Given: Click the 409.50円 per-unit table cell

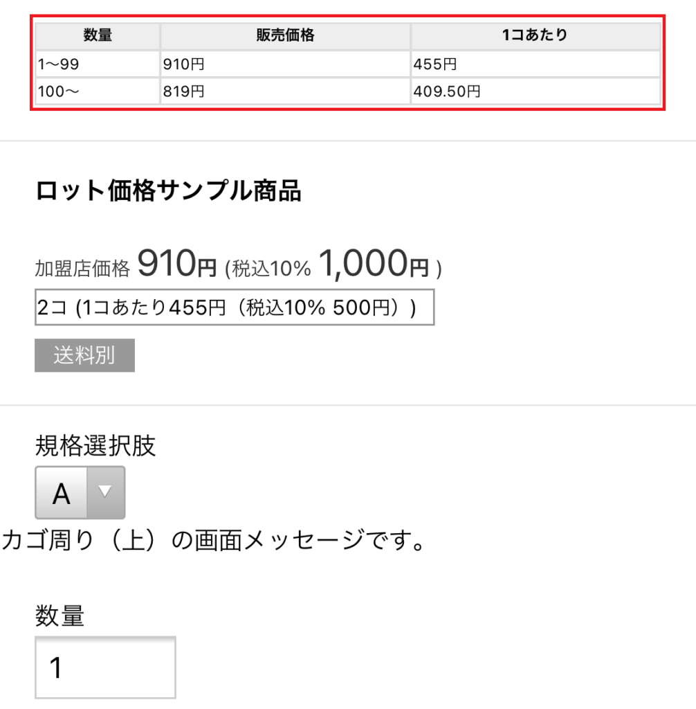Looking at the screenshot, I should (x=535, y=91).
